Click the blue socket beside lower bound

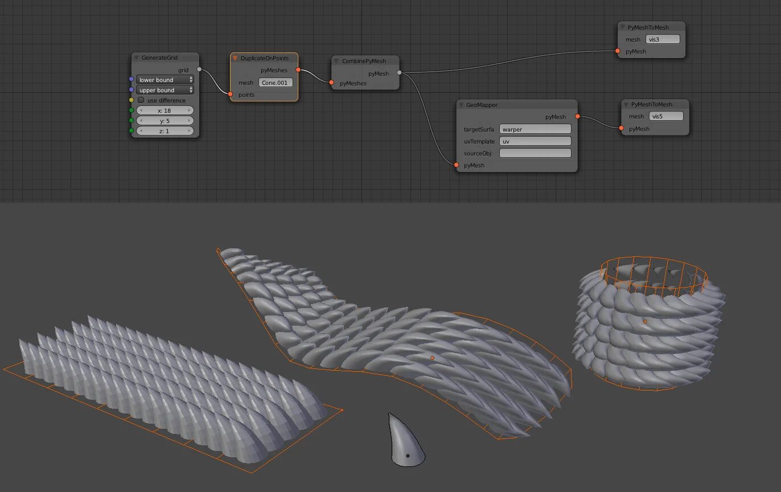(x=131, y=80)
